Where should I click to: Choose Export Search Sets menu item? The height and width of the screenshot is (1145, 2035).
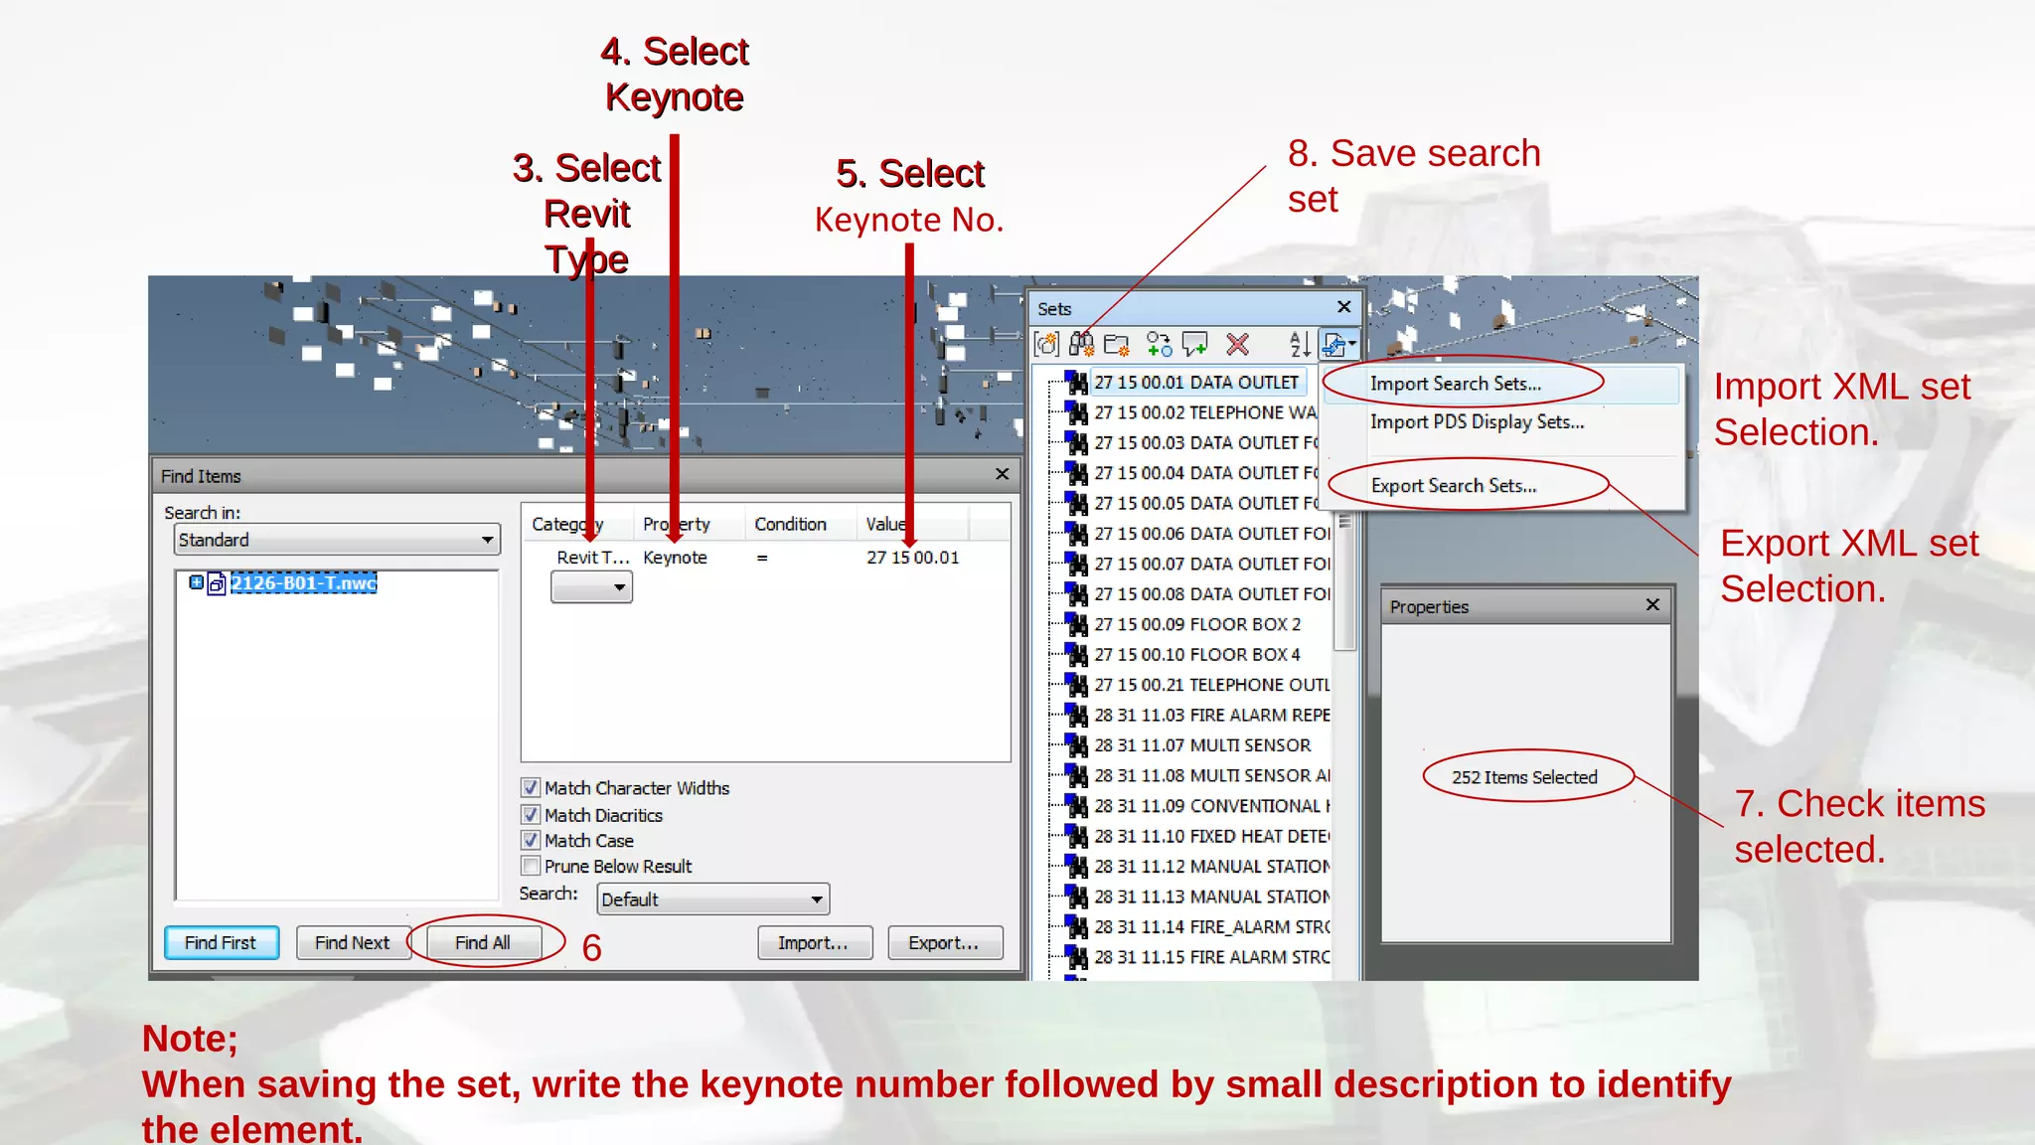(x=1453, y=486)
